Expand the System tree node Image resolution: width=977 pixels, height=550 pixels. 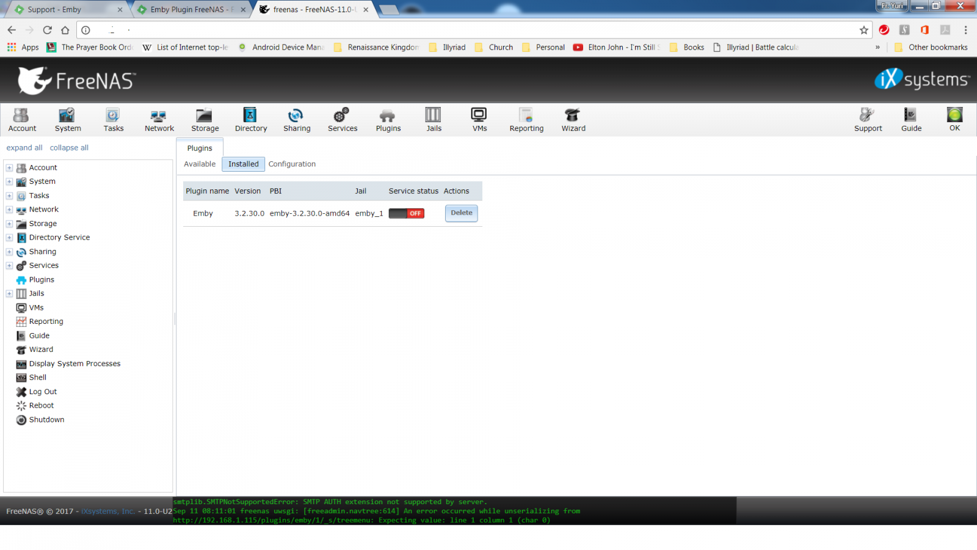coord(9,182)
